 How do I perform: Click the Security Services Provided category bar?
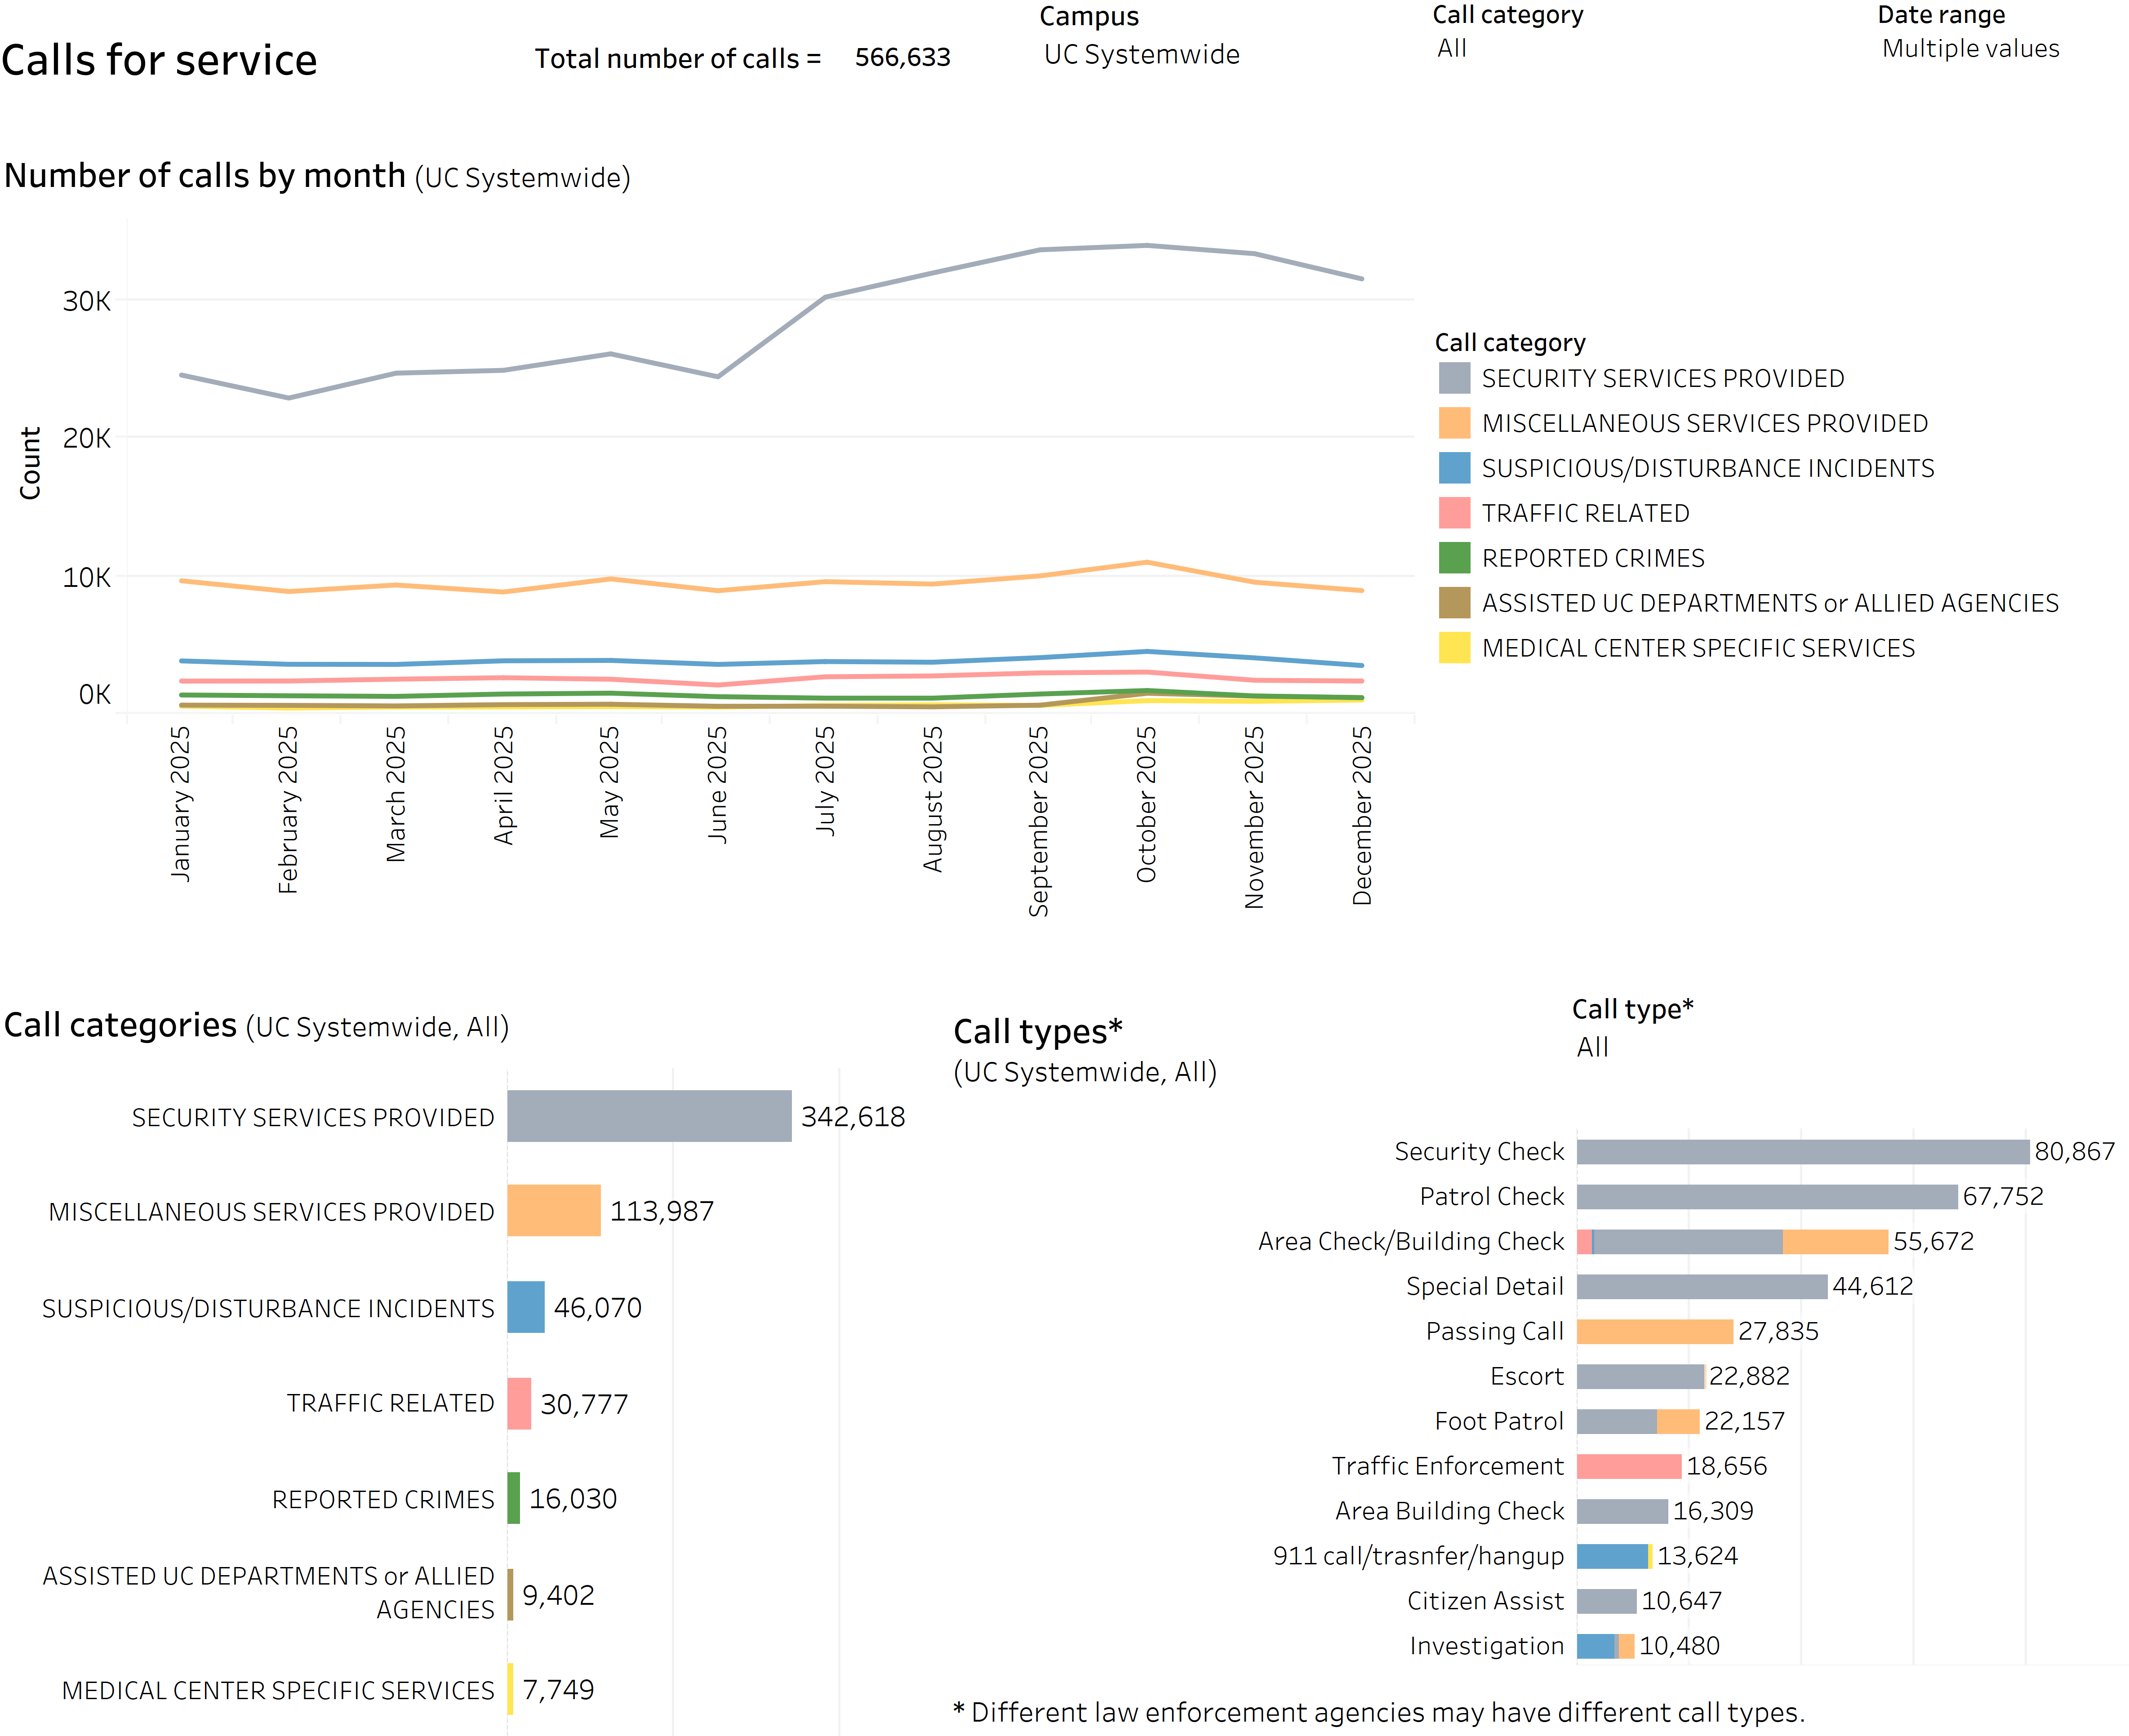coord(649,1116)
